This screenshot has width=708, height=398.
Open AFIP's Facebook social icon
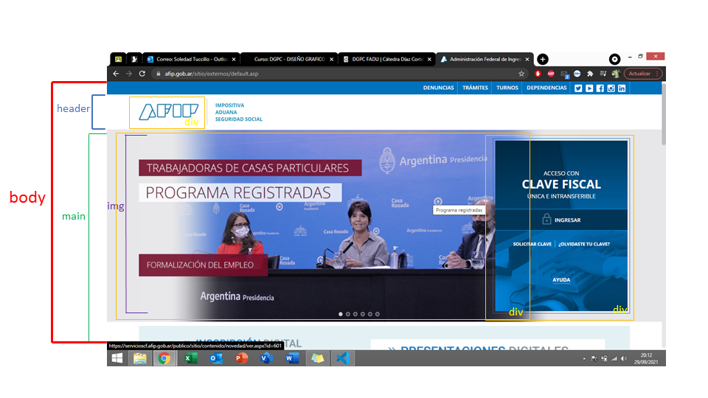click(600, 88)
